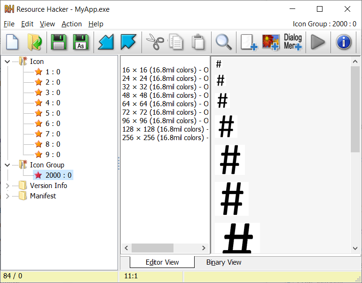Screen dimensions: 362x283
Task: Select the 256 × 256 icon size line
Action: coord(165,138)
